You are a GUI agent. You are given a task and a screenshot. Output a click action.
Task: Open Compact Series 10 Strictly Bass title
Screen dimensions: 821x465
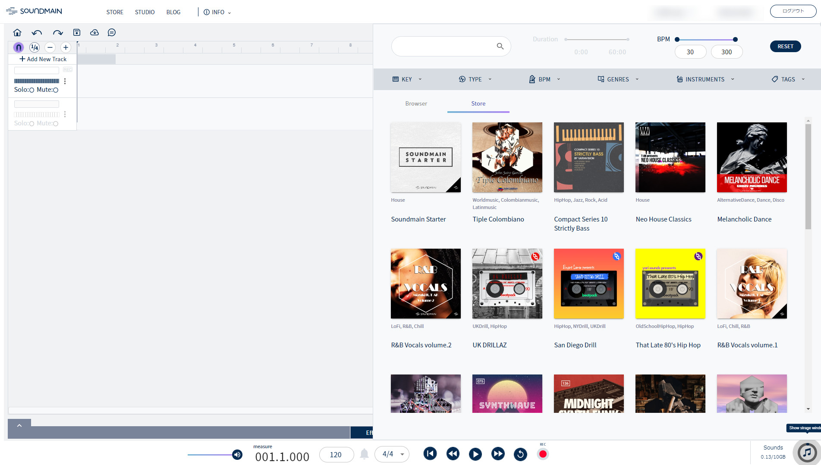coord(581,224)
